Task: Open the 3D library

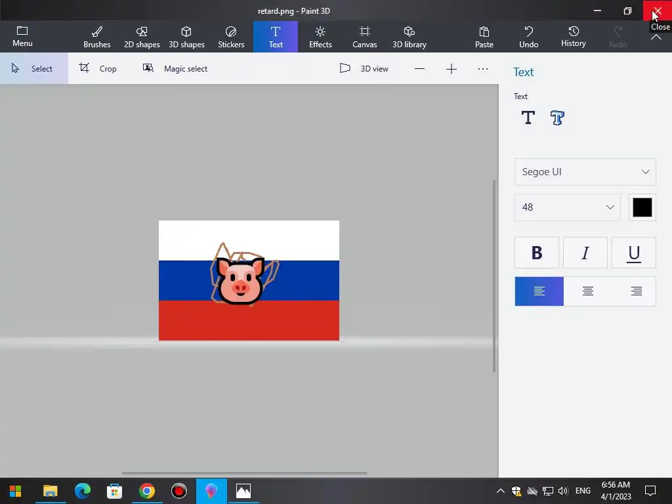Action: 409,37
